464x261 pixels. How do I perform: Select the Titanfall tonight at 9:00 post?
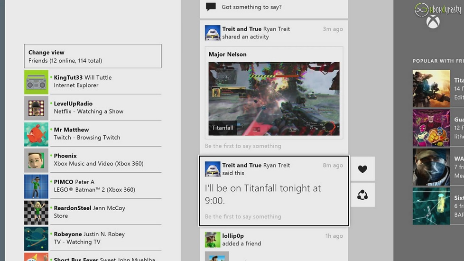pos(274,191)
